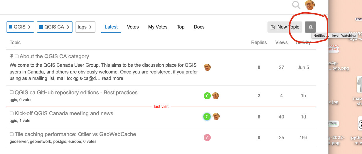This screenshot has width=362, height=154.
Task: Tick the box beside QGIS.ca GitHub repository topic
Action: pyautogui.click(x=12, y=92)
